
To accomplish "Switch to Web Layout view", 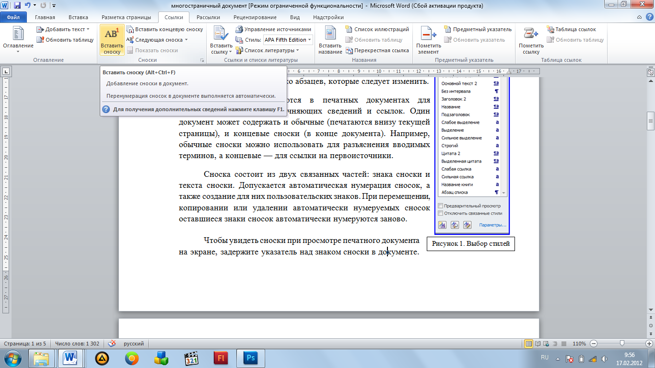I will 545,344.
